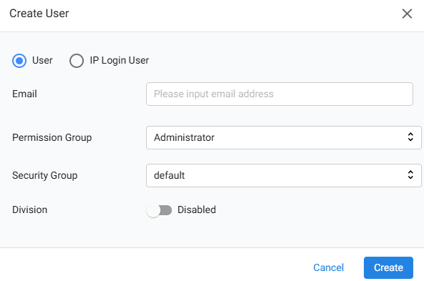Cancel user creation
Image resolution: width=424 pixels, height=281 pixels.
(328, 267)
